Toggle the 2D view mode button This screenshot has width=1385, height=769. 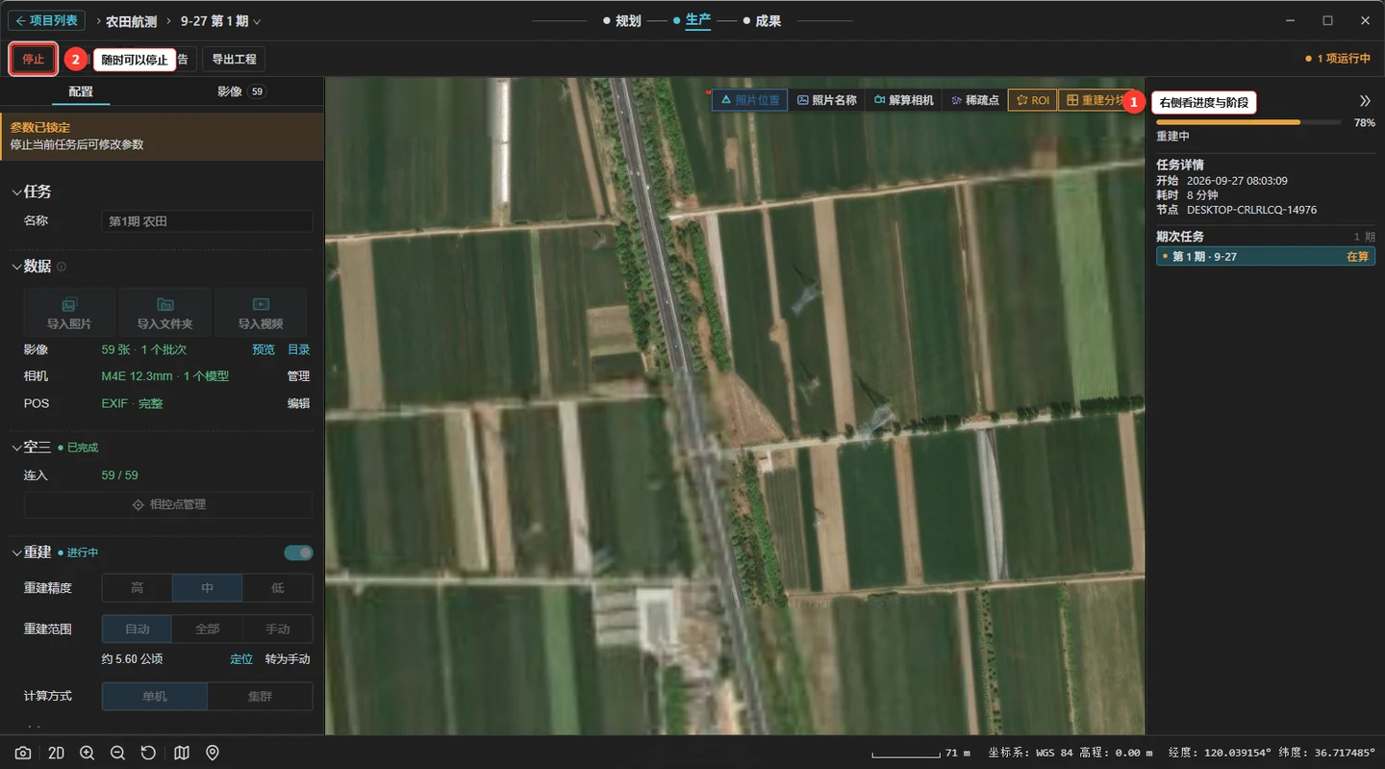coord(56,753)
